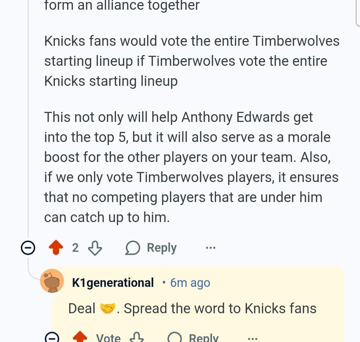
Task: Downvote K1generational's comment
Action: (137, 338)
